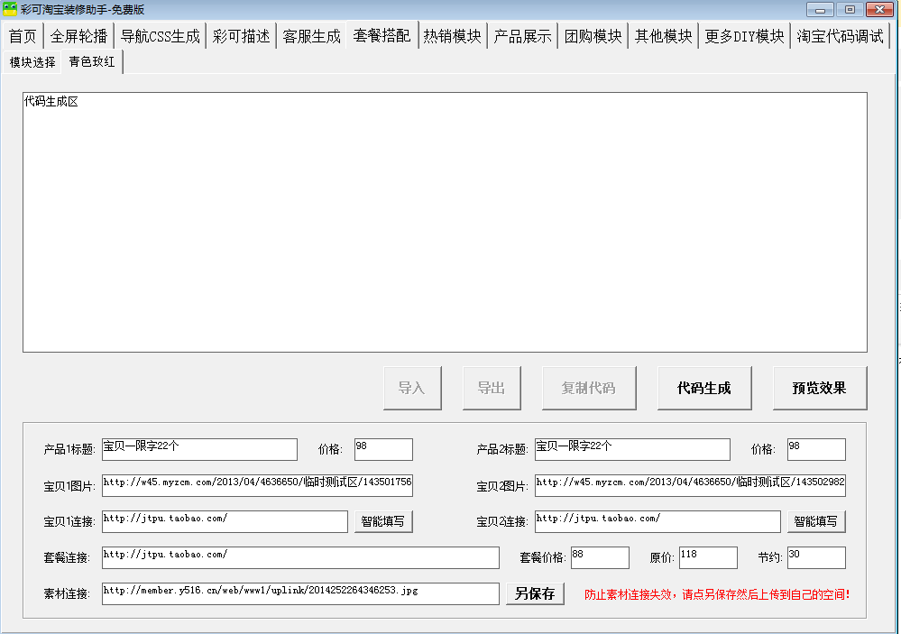Open the 全屏轮播 tab

click(x=78, y=36)
